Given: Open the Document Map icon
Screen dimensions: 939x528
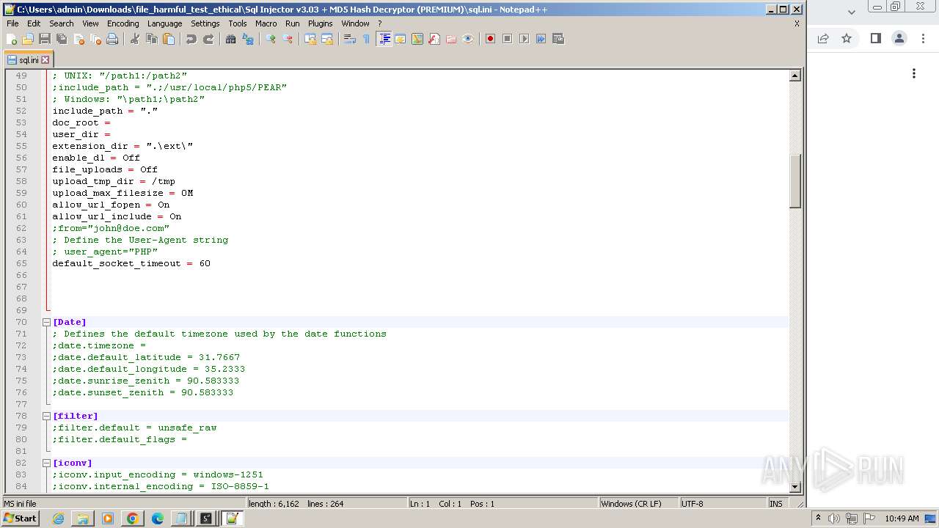Looking at the screenshot, I should point(417,39).
